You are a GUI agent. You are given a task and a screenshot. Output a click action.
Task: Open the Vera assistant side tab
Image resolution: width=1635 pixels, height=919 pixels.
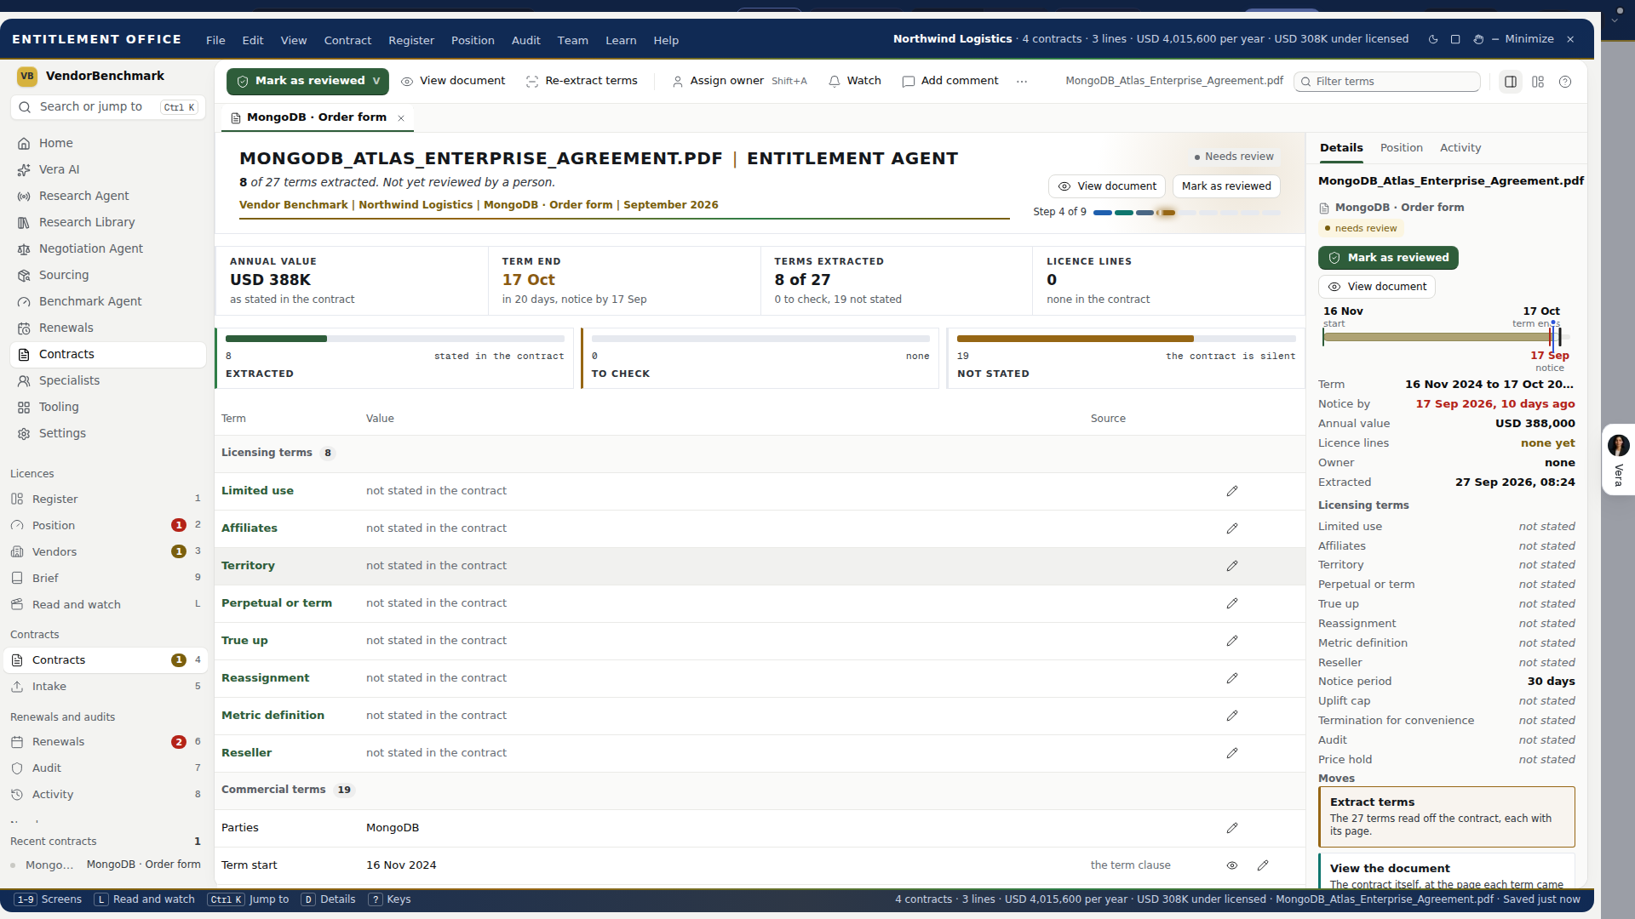point(1618,459)
